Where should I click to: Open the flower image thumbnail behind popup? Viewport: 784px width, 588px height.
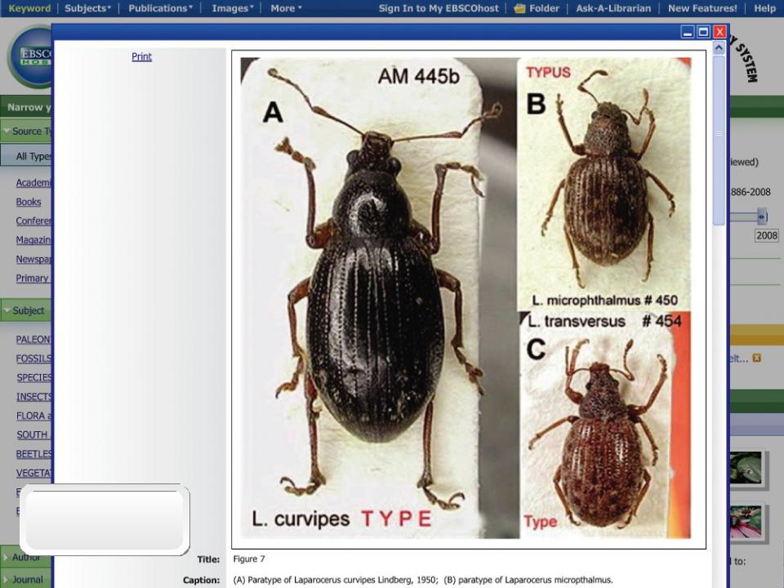coord(746,522)
